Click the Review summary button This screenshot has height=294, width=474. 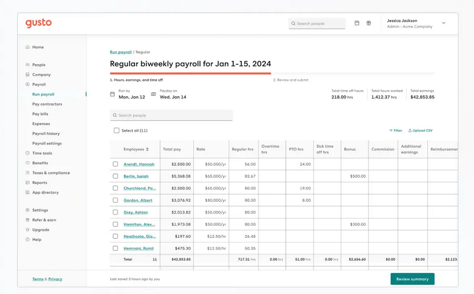pos(412,279)
